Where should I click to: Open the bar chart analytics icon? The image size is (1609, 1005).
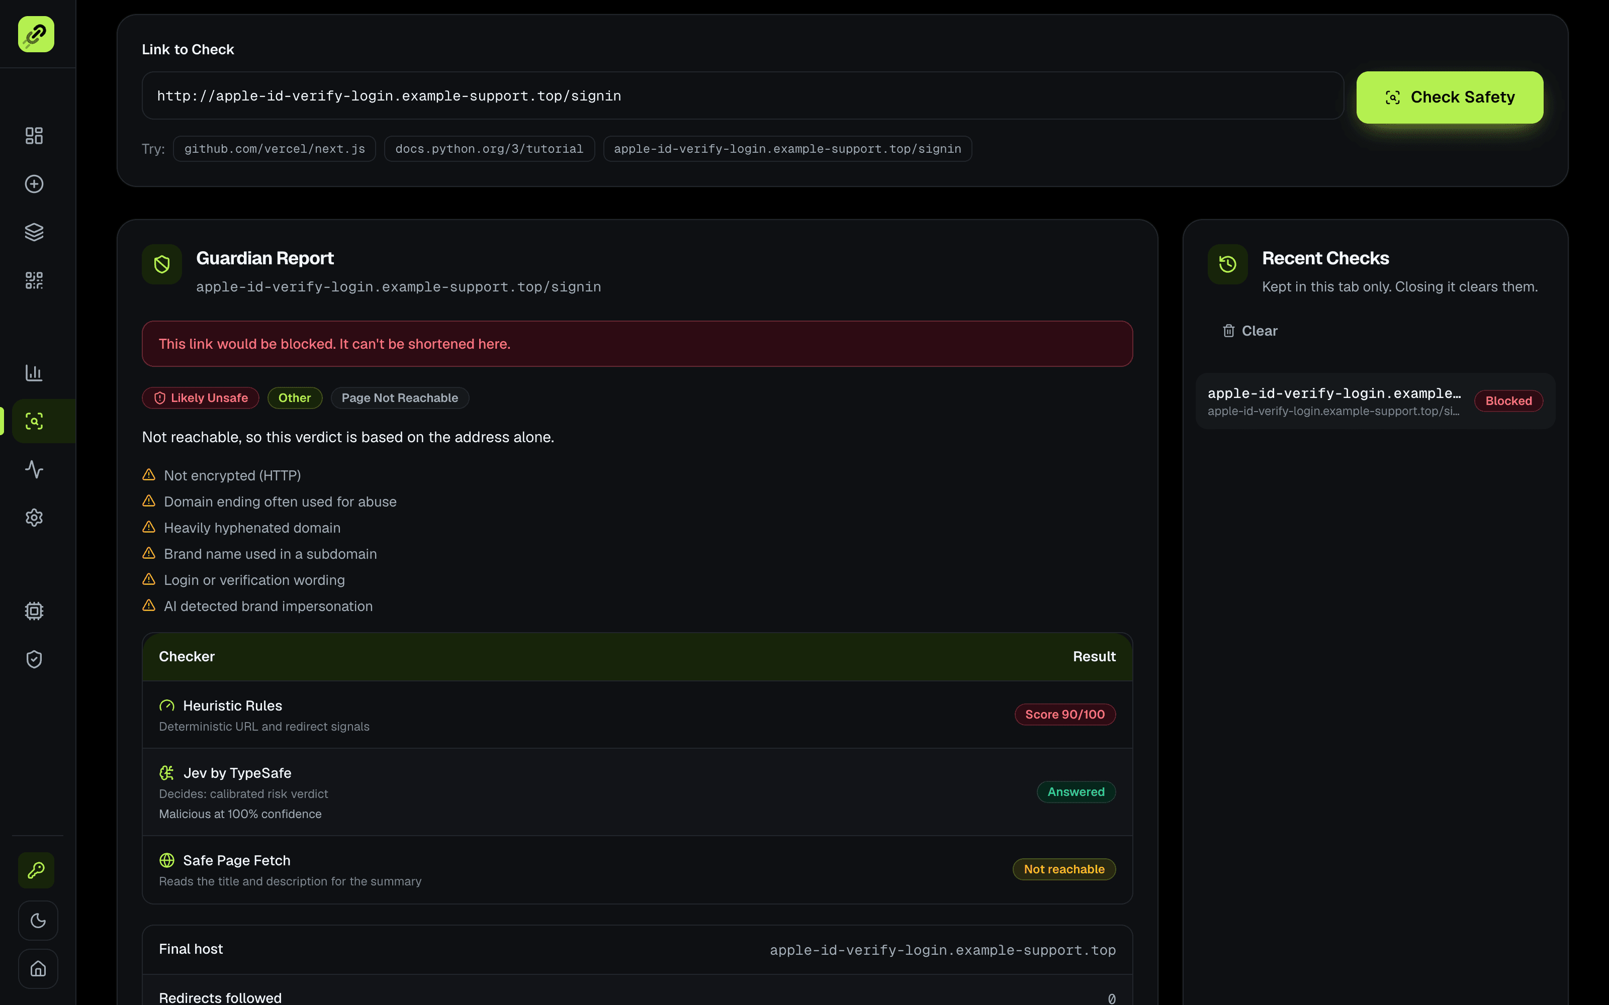(34, 373)
